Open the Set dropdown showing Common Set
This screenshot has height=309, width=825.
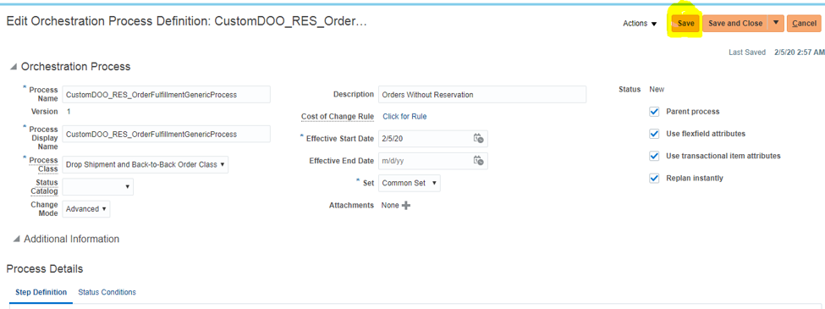pos(410,183)
